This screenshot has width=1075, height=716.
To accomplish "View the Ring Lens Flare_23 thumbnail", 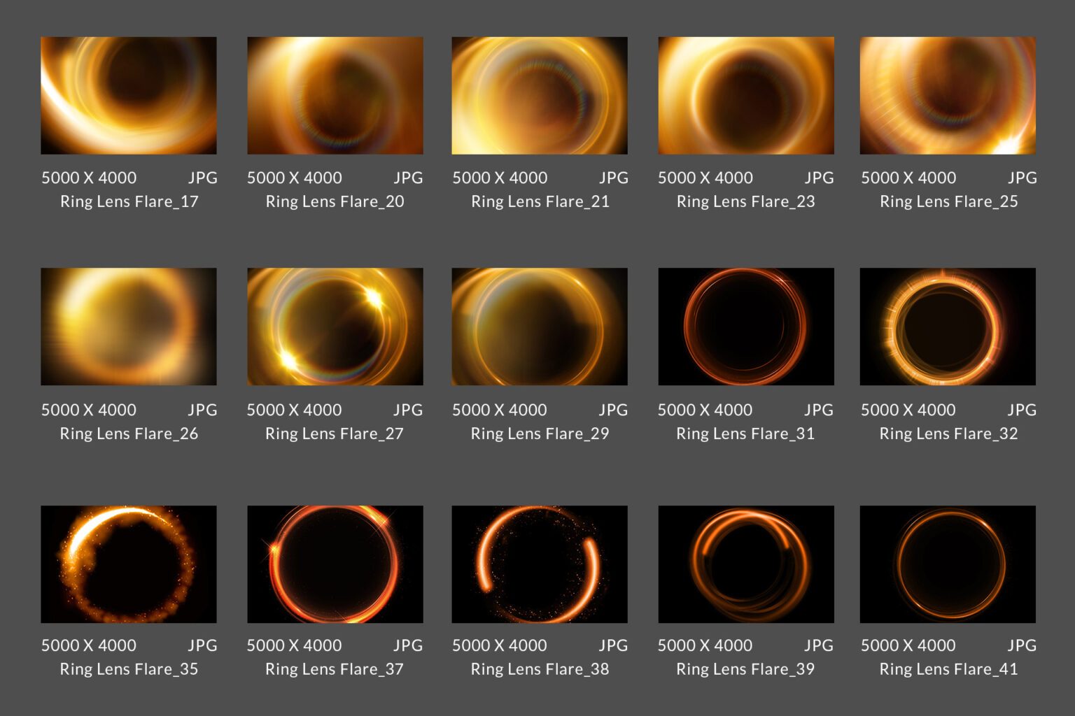I will (x=745, y=95).
